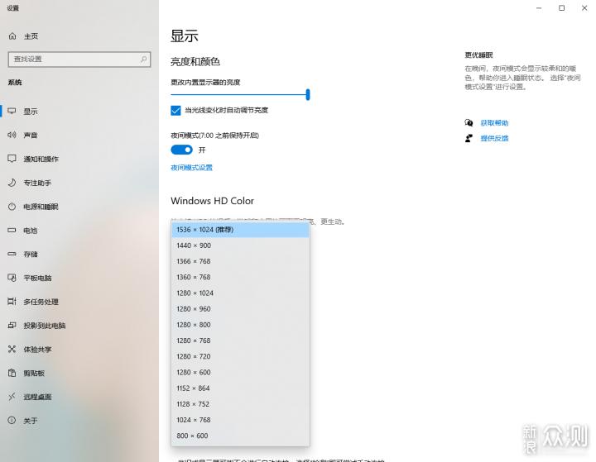Open the 获取帮助 link
The height and width of the screenshot is (462, 596).
494,122
